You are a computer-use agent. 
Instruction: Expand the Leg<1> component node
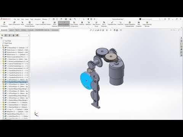click(x=1, y=109)
